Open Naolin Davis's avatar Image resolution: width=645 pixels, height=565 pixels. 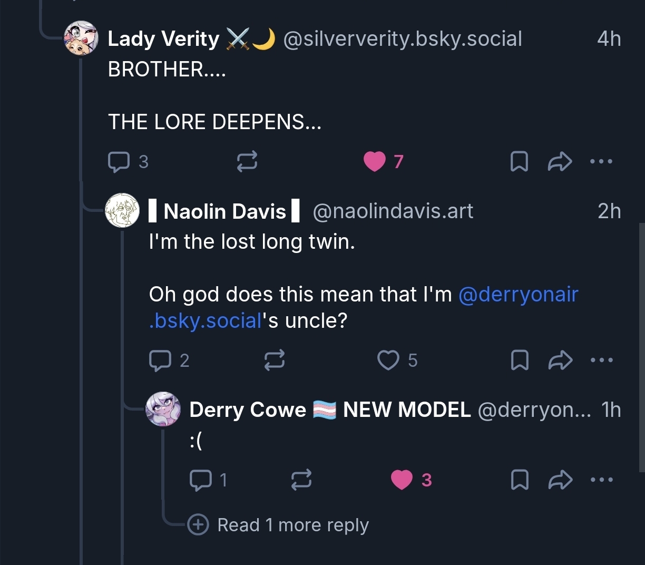pos(122,210)
